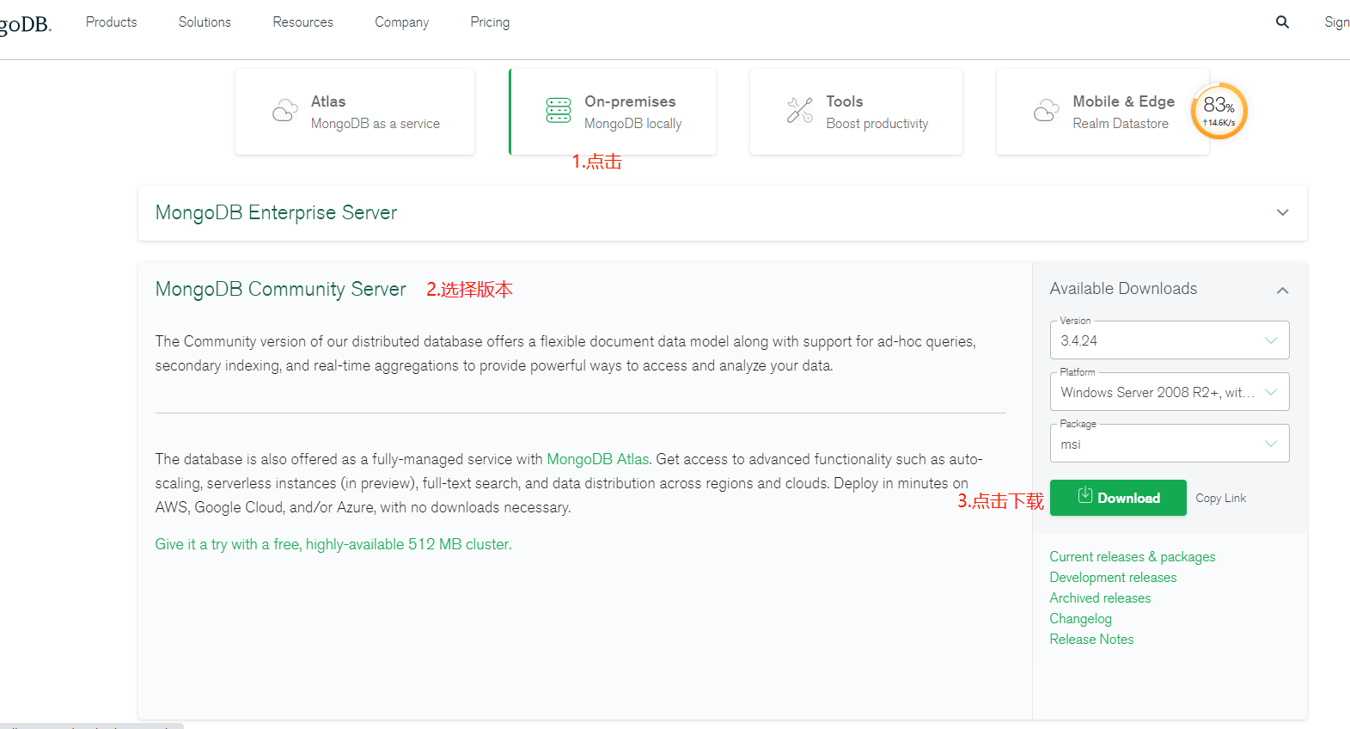Expand the MongoDB Enterprise Server section

(x=1282, y=212)
